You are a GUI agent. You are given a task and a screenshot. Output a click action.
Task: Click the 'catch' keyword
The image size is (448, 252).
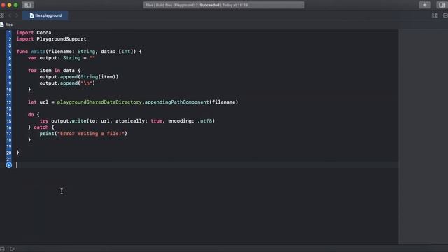click(41, 127)
